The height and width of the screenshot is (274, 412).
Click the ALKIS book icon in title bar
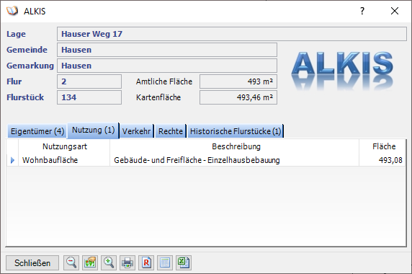(x=12, y=11)
